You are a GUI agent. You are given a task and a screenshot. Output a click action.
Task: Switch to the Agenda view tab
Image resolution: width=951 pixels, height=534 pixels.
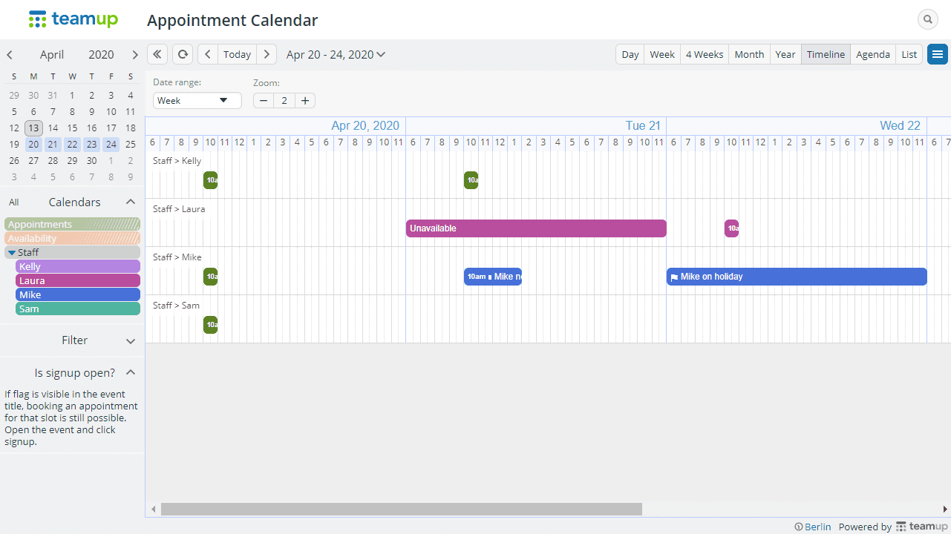(x=872, y=54)
